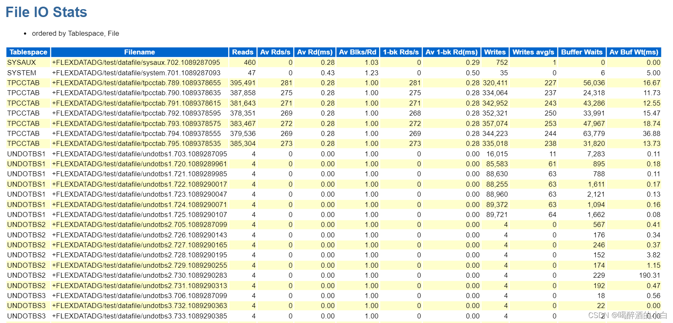
Task: Select the tpcctab.789.1089378655 filename
Action: tap(136, 83)
